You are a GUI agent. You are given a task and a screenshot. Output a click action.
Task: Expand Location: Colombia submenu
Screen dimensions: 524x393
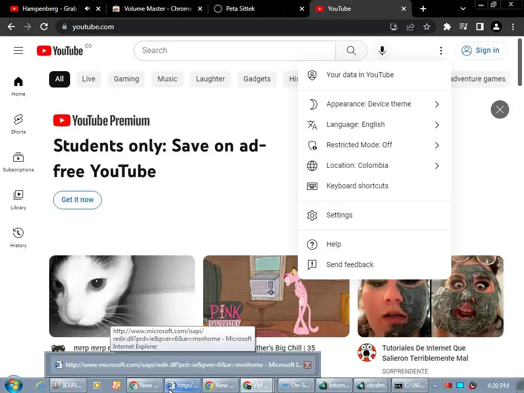pos(374,165)
